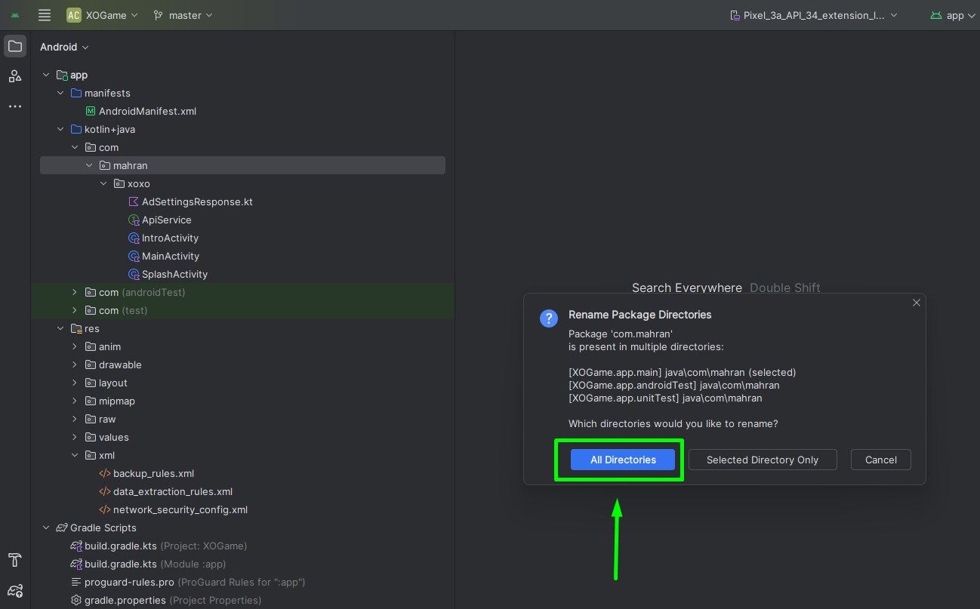Viewport: 980px width, 609px height.
Task: Select AndroidManifest.xml in the project tree
Action: point(147,111)
